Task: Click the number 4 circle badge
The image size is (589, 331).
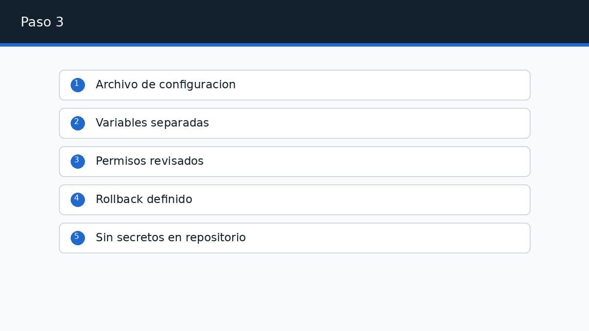Action: tap(78, 200)
